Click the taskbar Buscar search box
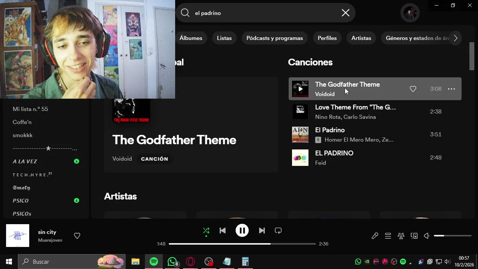Viewport: 478px width, 269px height. coord(72,262)
